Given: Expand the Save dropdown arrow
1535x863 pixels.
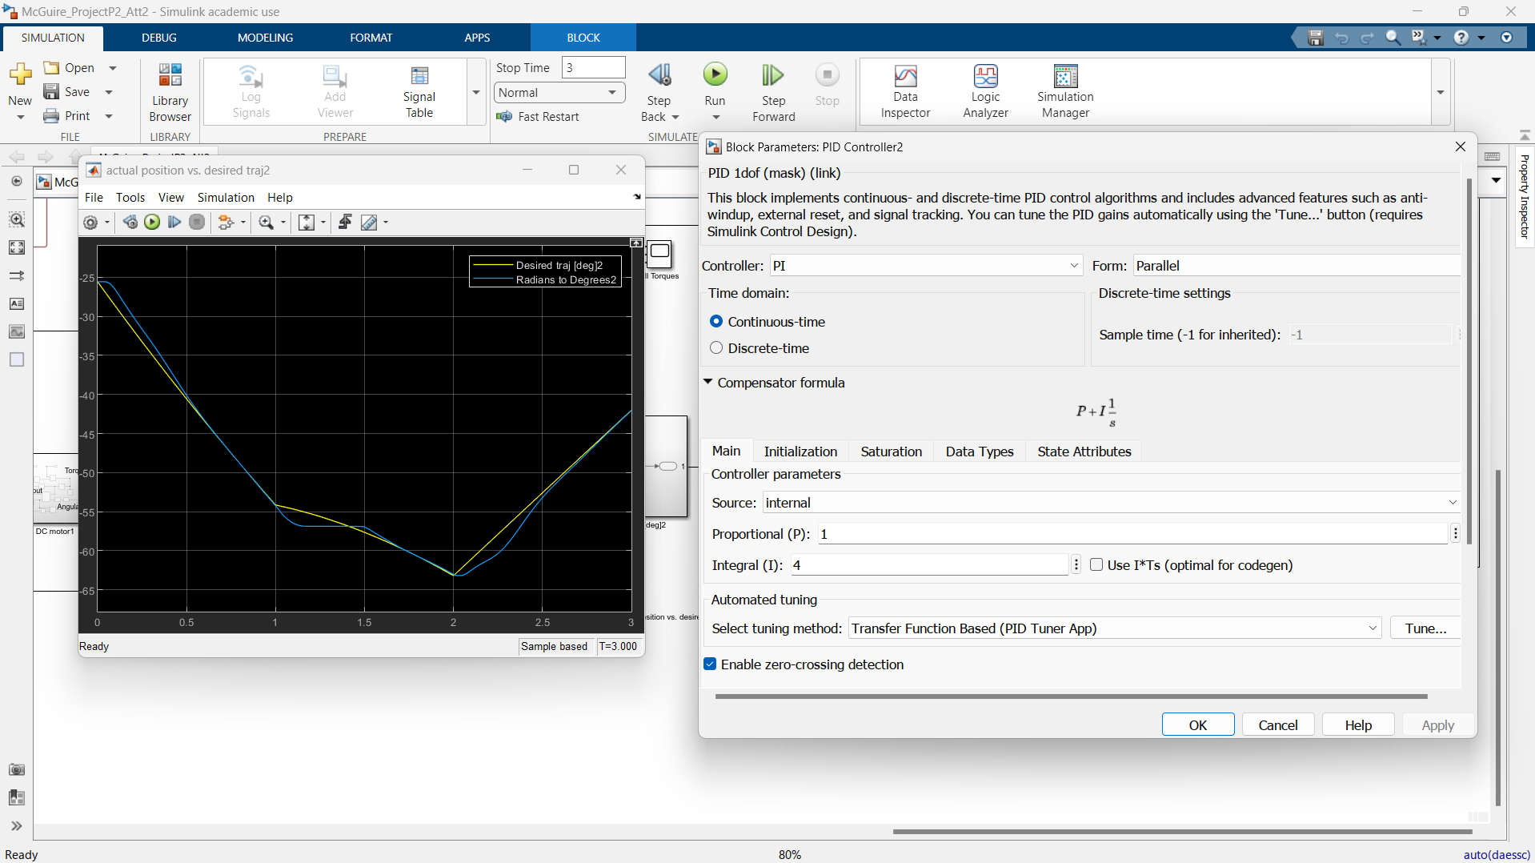Looking at the screenshot, I should click(x=109, y=92).
